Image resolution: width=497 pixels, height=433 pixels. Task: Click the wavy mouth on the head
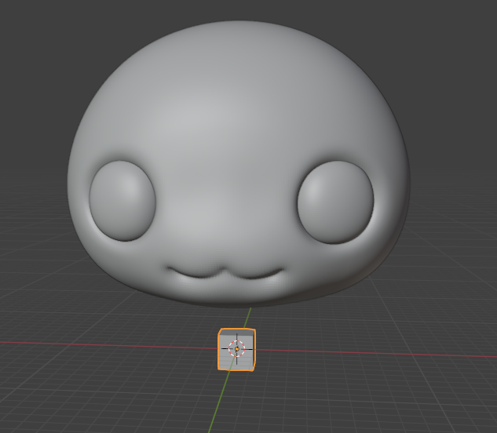pos(225,274)
